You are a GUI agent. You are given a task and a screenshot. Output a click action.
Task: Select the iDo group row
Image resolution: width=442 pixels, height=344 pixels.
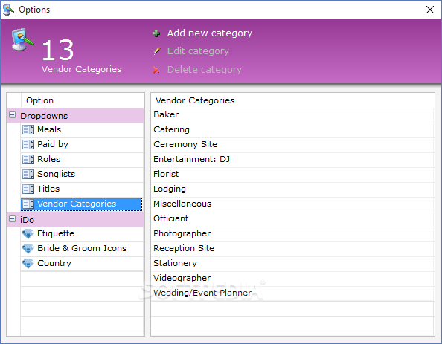point(75,220)
